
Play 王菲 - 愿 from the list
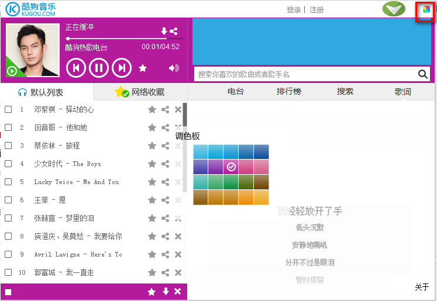coord(50,200)
